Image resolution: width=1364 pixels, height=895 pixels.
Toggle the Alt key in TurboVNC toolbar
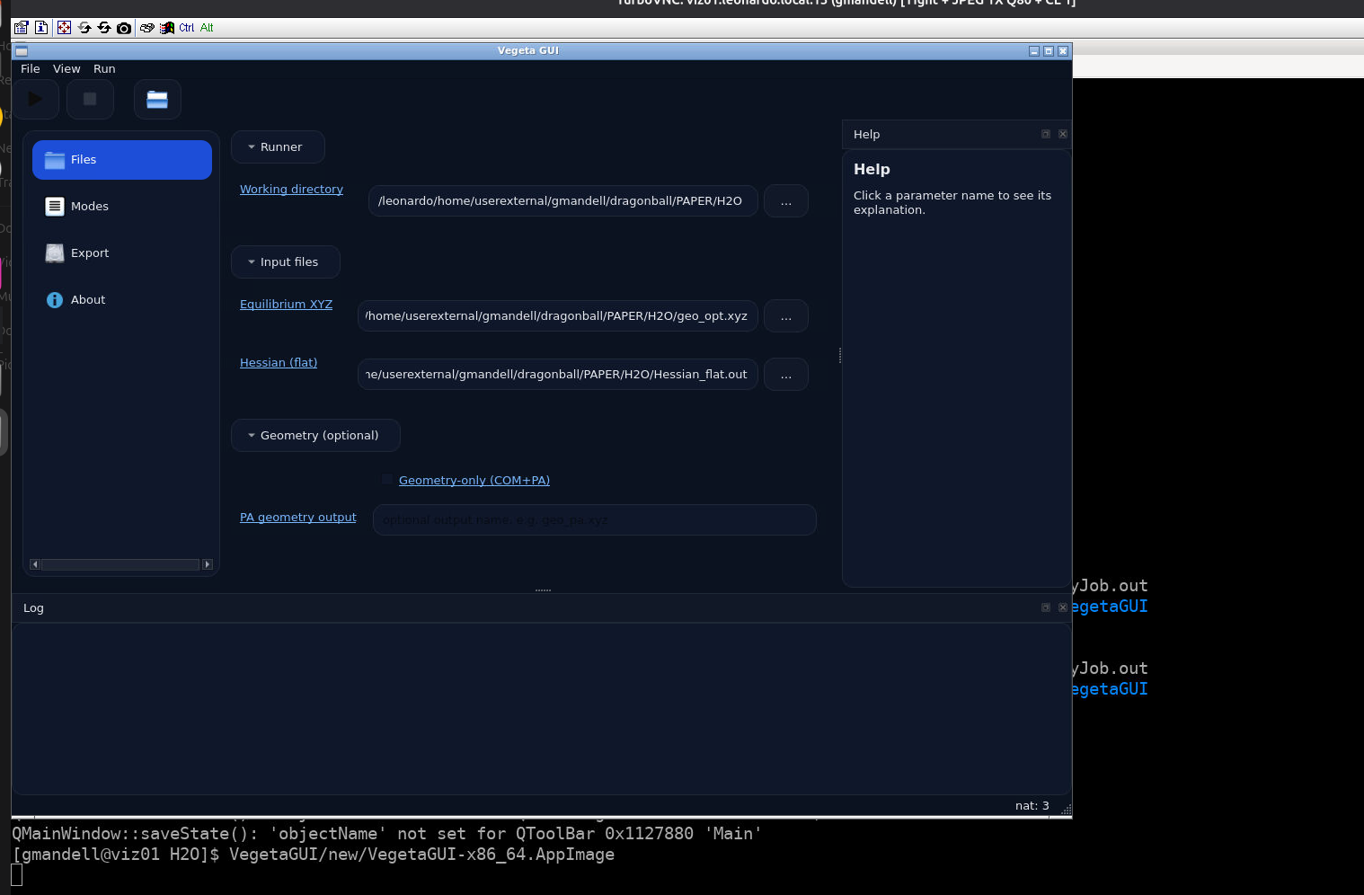(x=207, y=28)
